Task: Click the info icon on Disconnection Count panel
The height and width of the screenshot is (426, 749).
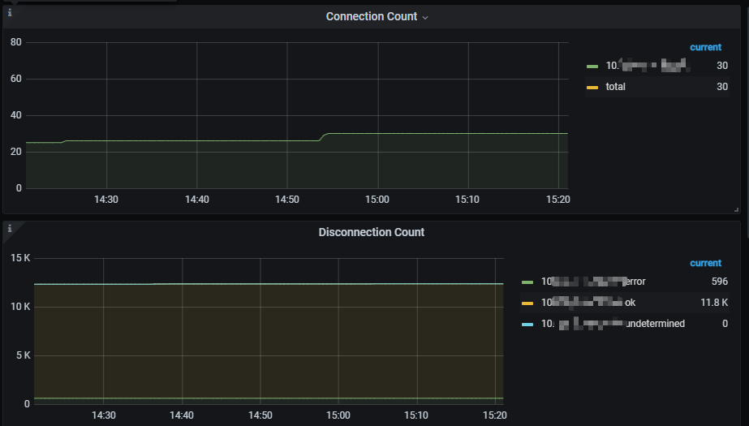Action: [10, 229]
